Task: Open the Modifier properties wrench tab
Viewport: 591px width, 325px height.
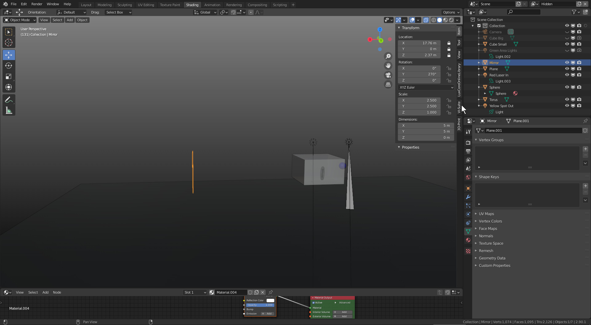Action: [x=468, y=197]
